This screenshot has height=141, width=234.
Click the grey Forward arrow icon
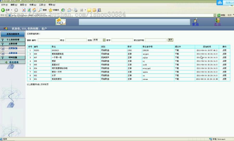[16, 10]
